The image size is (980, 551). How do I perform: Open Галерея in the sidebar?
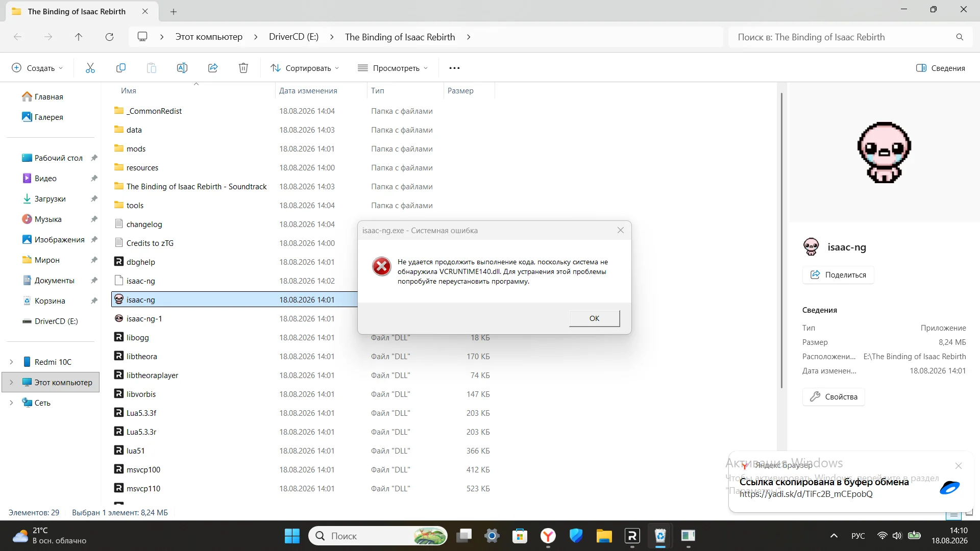(43, 117)
